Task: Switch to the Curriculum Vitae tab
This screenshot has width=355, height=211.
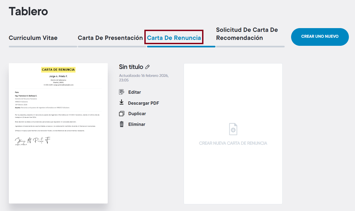Action: [33, 38]
